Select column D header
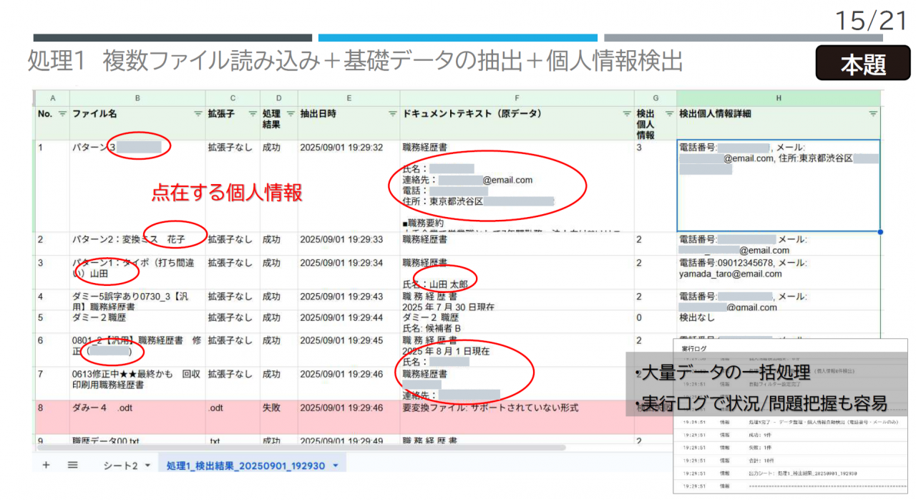 (x=279, y=97)
